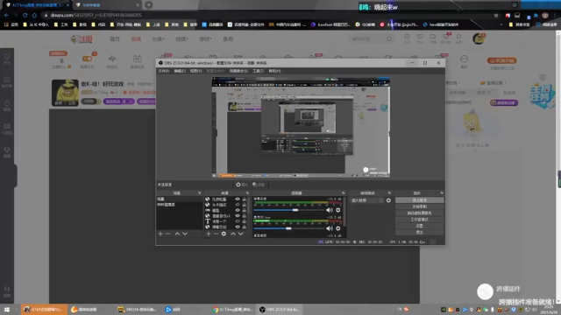Switch to OBS in the Windows taskbar
Screen dimensions: 561x315
pos(279,309)
